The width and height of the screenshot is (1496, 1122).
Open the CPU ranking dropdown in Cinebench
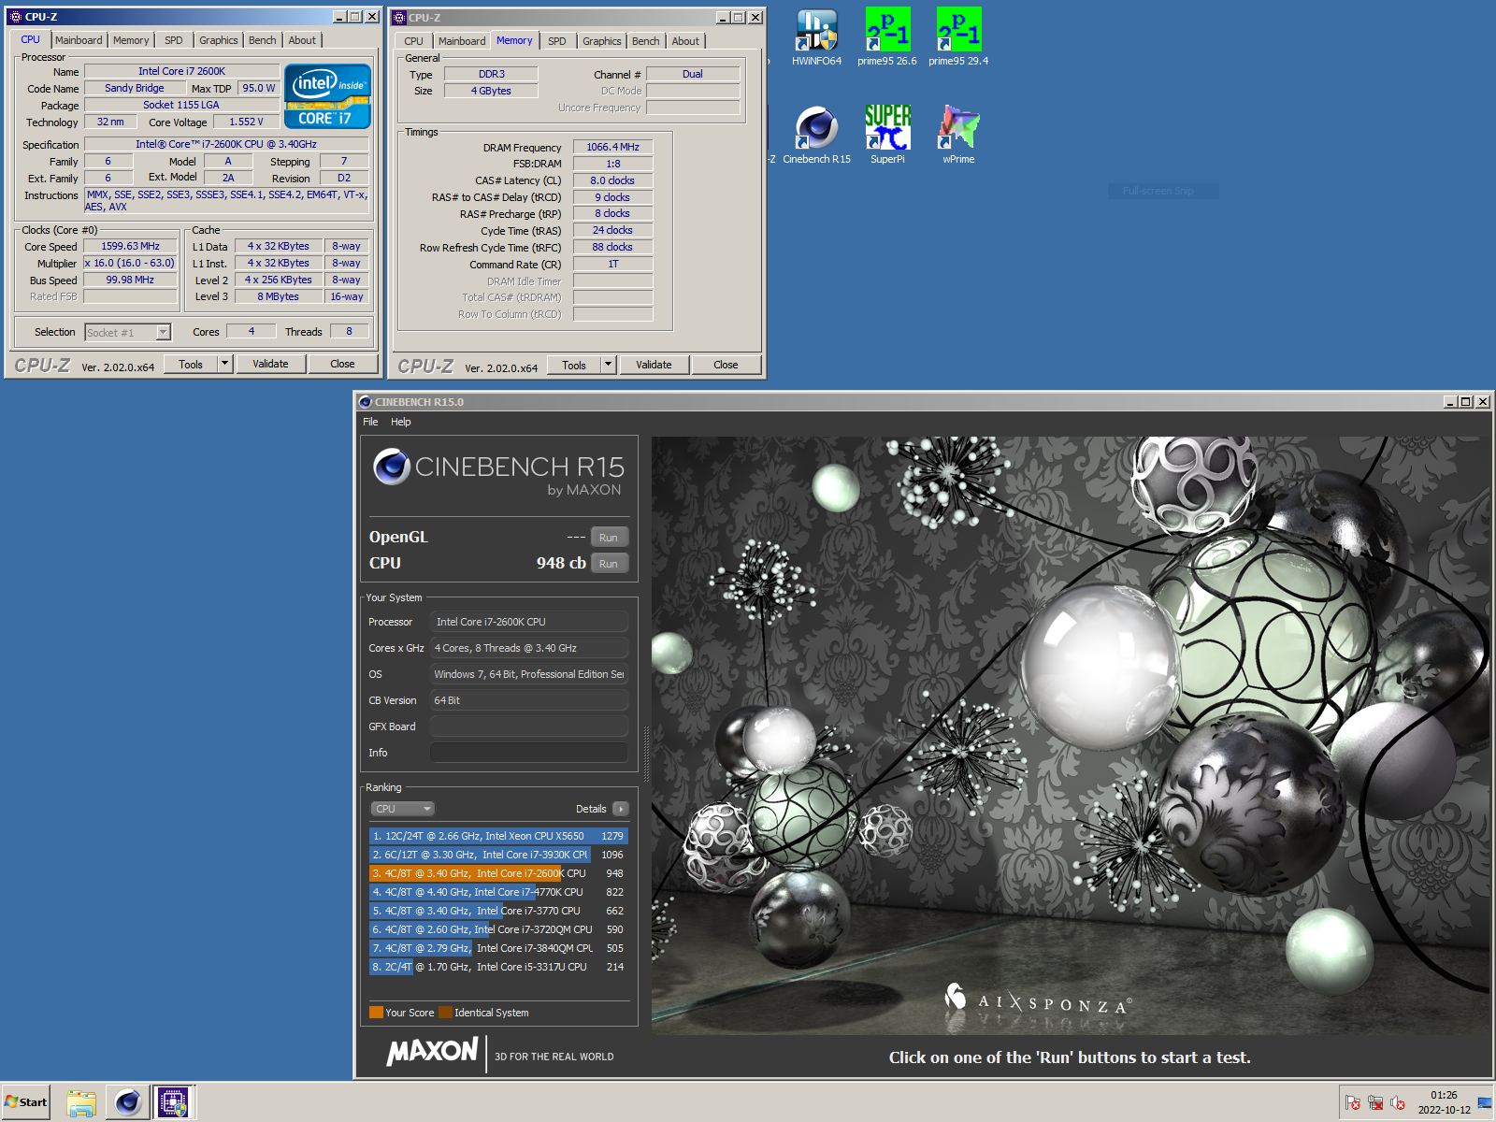click(402, 809)
